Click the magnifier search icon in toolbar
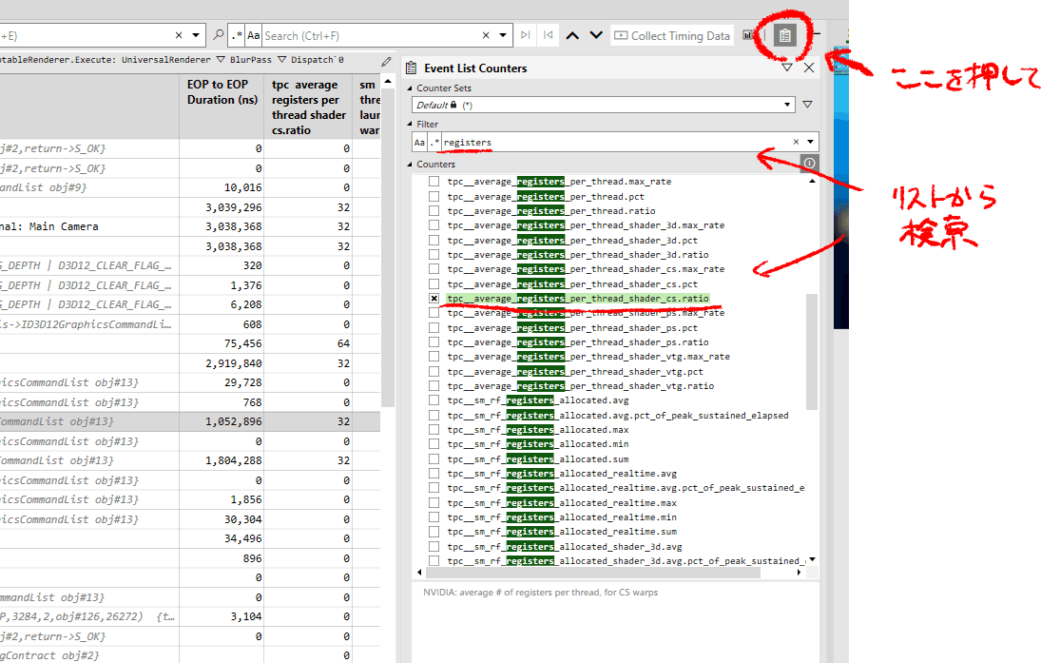The image size is (1041, 663). tap(218, 35)
